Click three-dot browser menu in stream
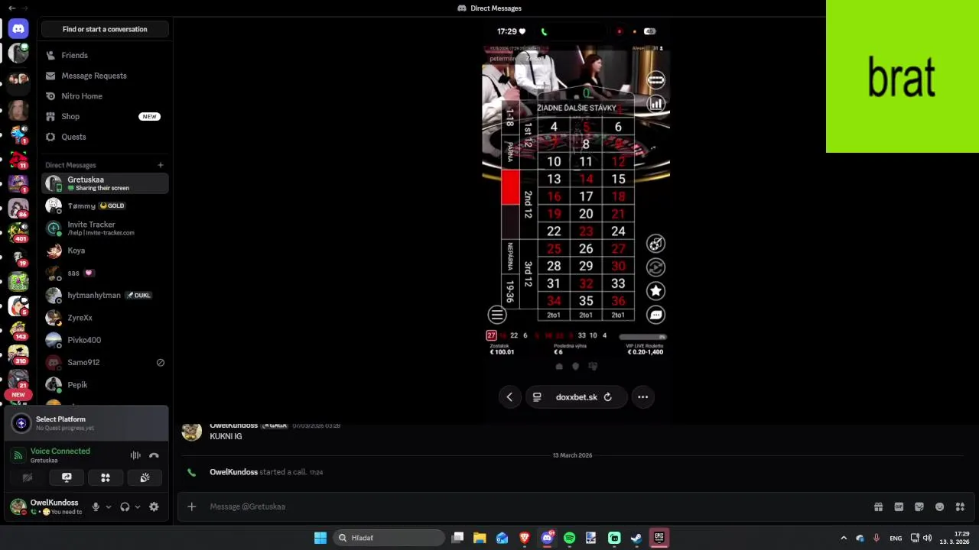 642,396
